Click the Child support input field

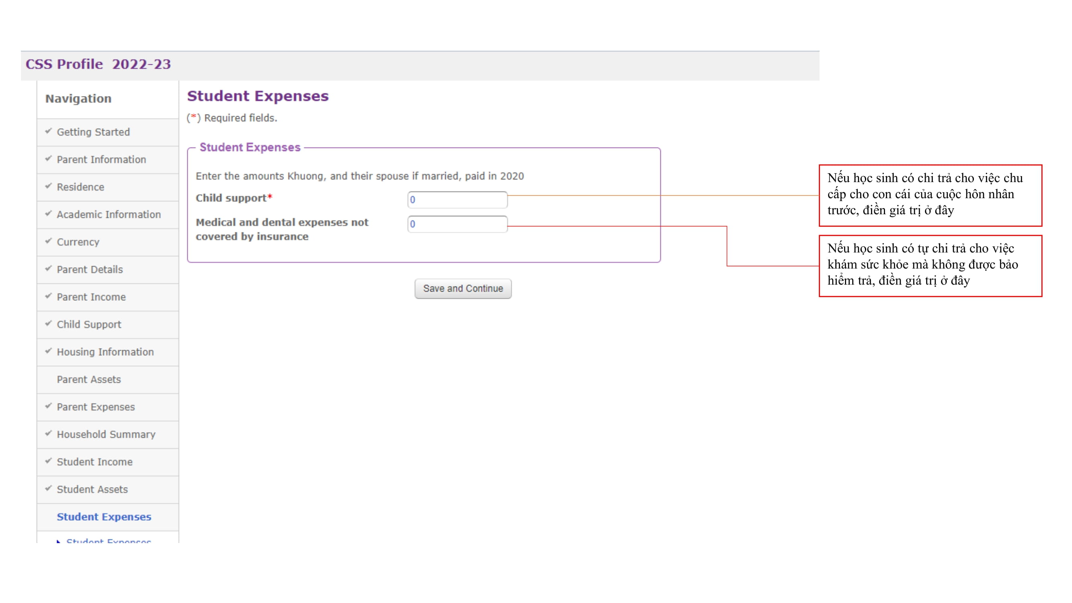point(457,200)
